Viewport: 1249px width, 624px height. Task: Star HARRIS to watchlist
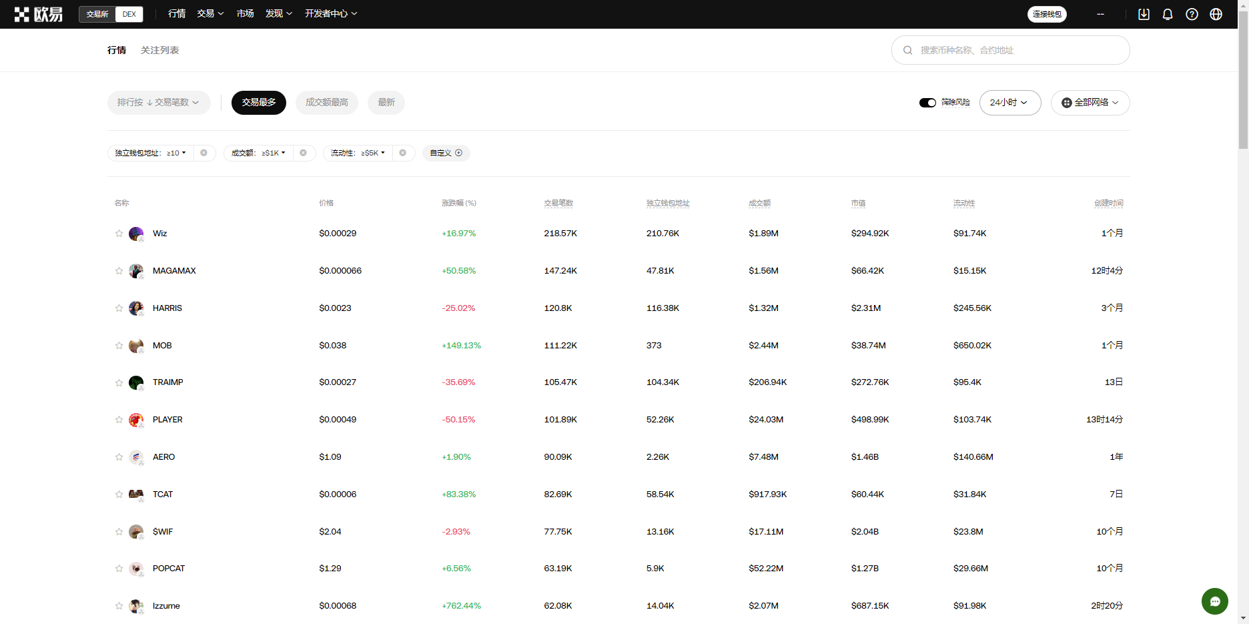(x=119, y=308)
